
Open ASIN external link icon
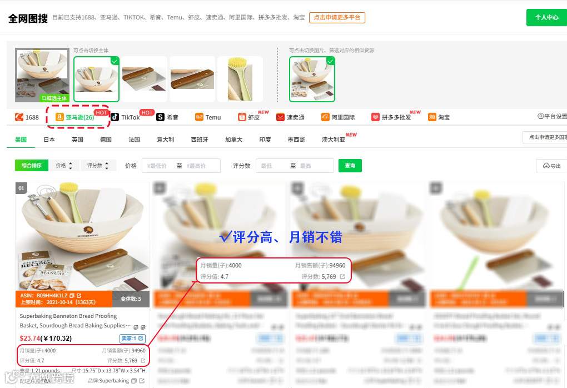(x=79, y=295)
